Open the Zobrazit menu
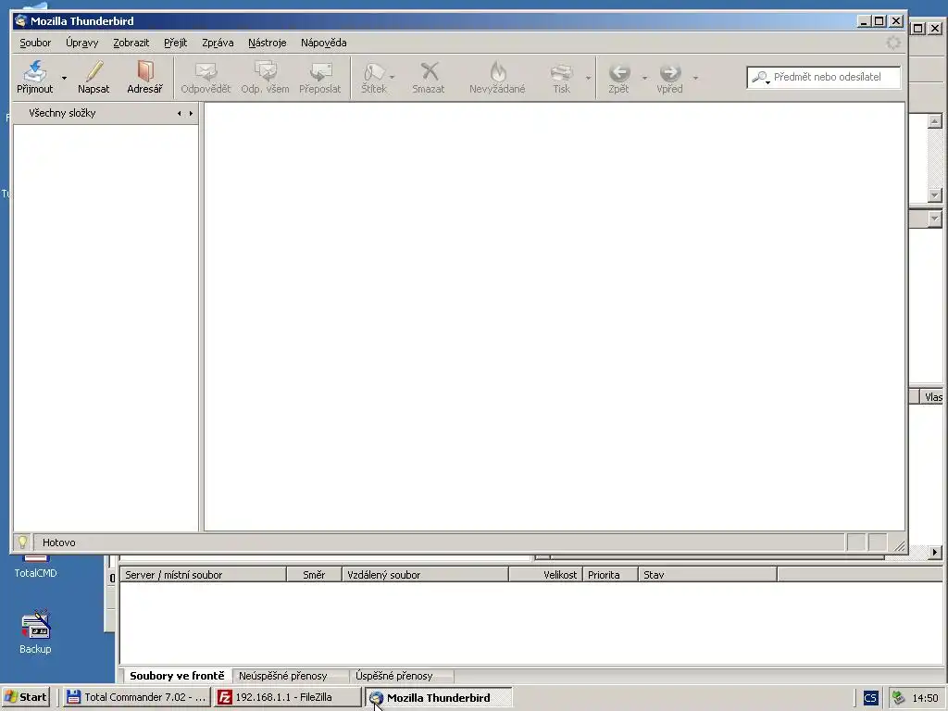The height and width of the screenshot is (711, 948). (x=131, y=43)
